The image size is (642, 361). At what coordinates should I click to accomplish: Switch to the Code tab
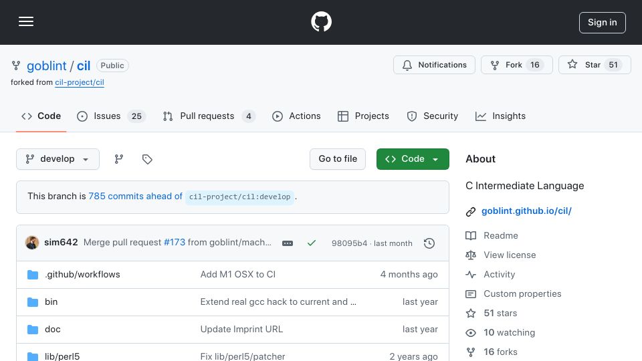click(41, 116)
